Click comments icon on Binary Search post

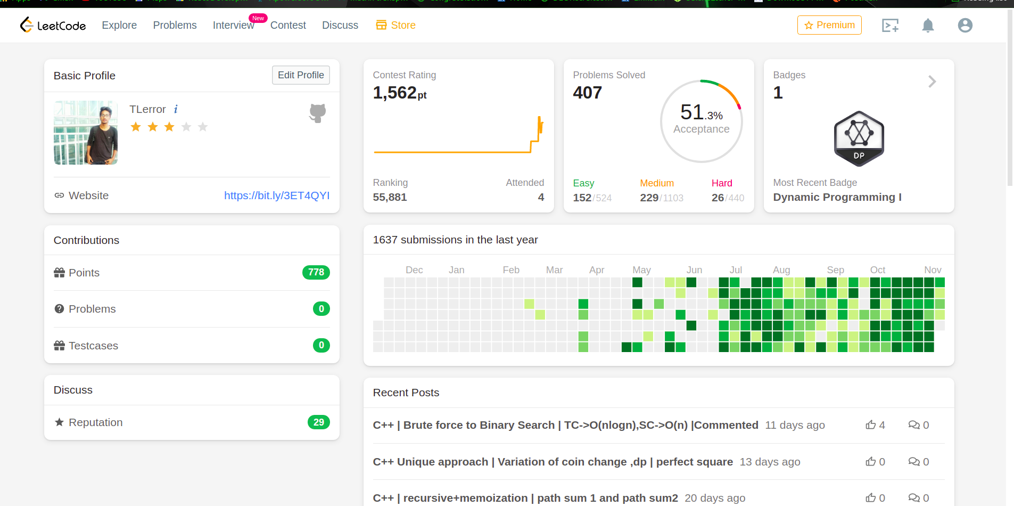914,425
